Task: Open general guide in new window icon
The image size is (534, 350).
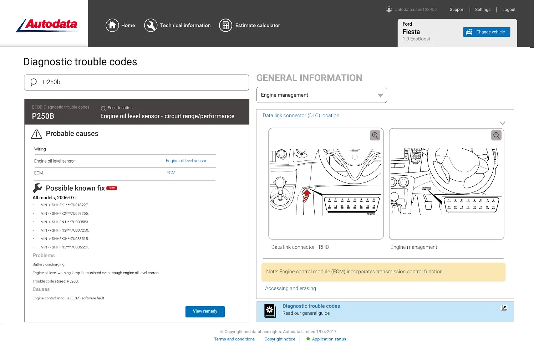Action: [504, 308]
